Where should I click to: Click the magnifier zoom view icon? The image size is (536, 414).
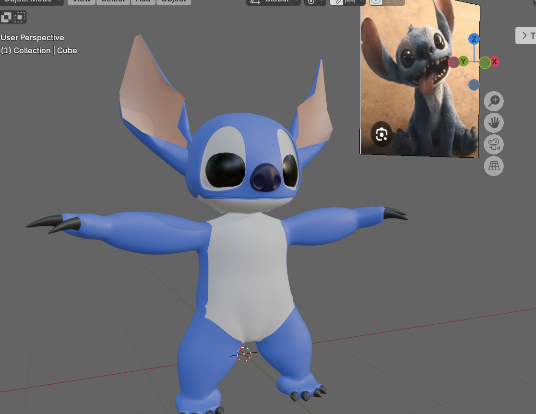click(x=494, y=101)
